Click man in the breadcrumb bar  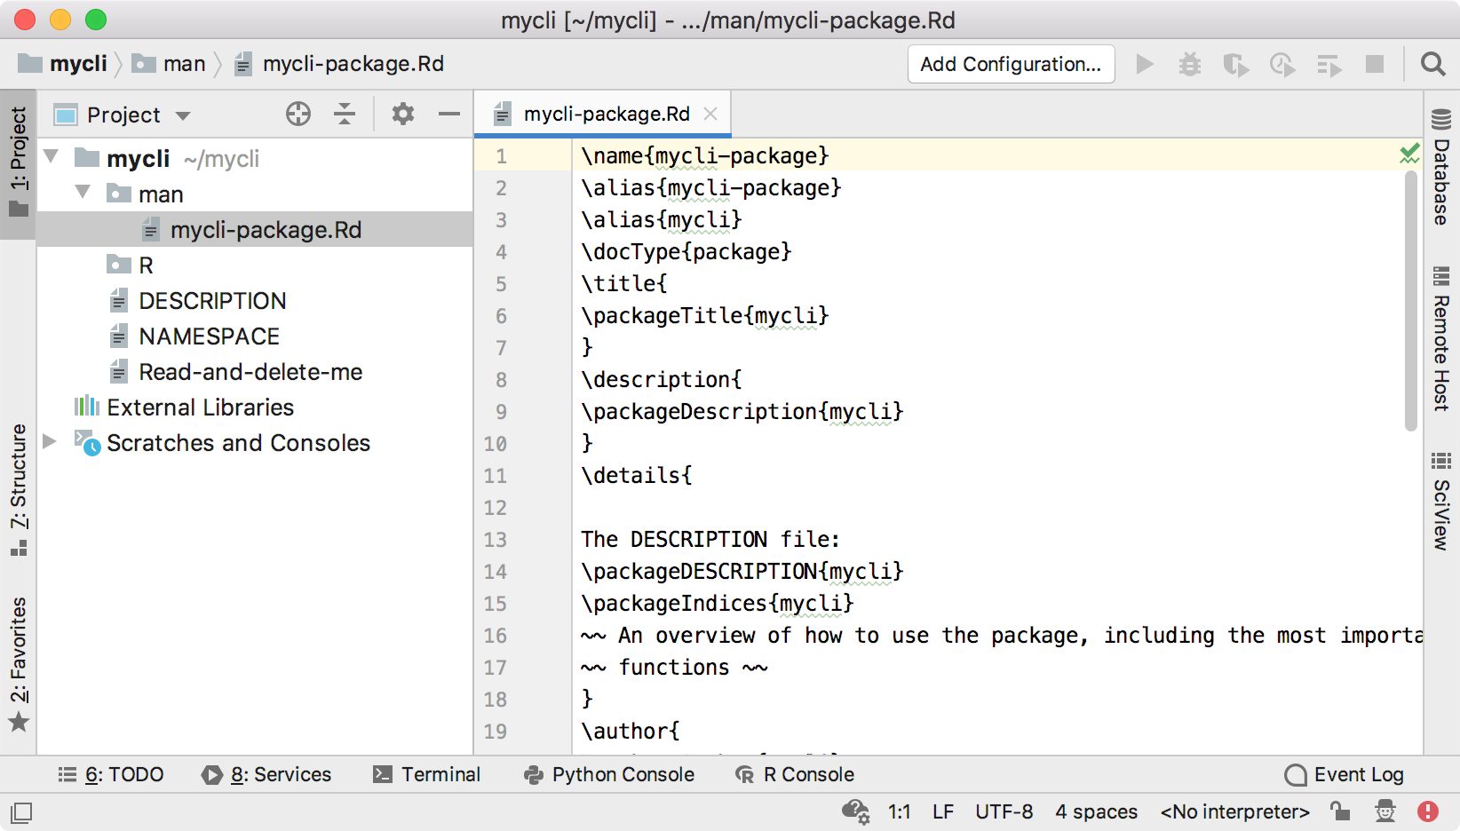pyautogui.click(x=182, y=63)
